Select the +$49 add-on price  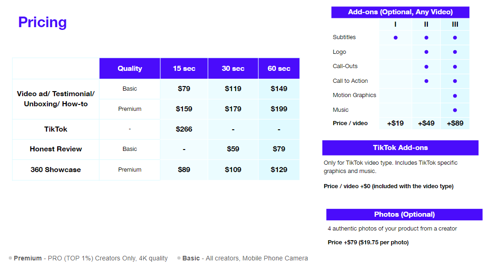pyautogui.click(x=427, y=123)
